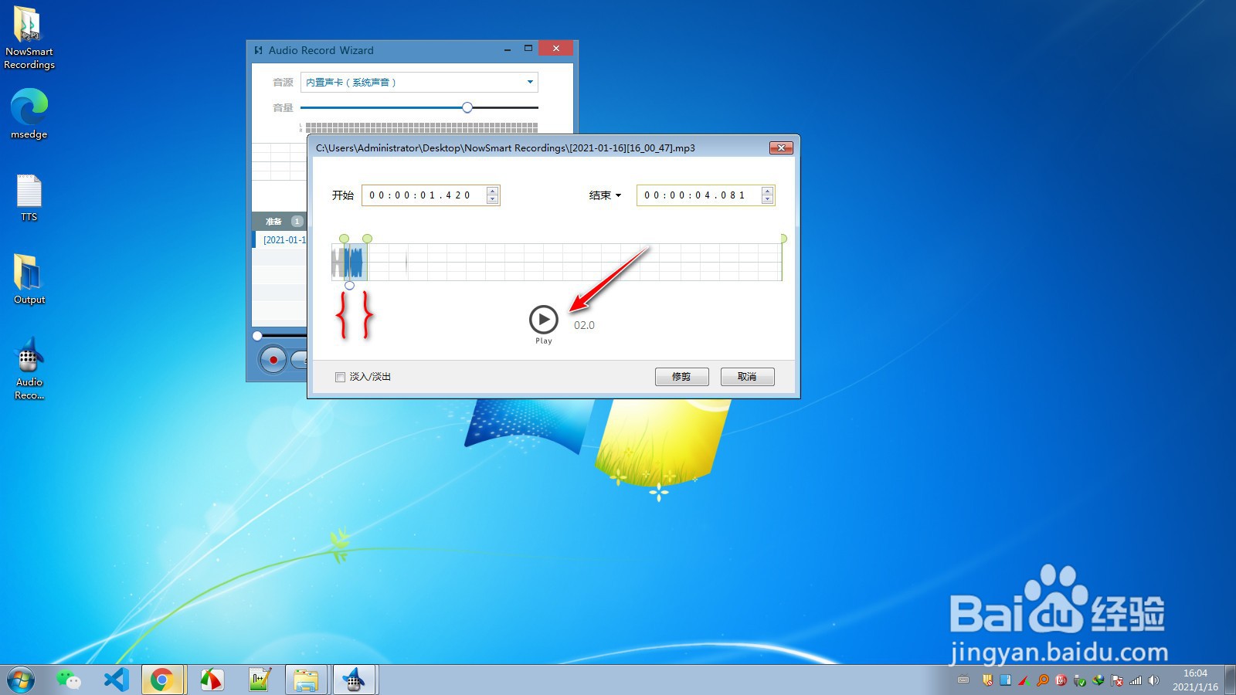The image size is (1236, 695).
Task: Open Action Center flag tray icon
Action: point(1117,680)
